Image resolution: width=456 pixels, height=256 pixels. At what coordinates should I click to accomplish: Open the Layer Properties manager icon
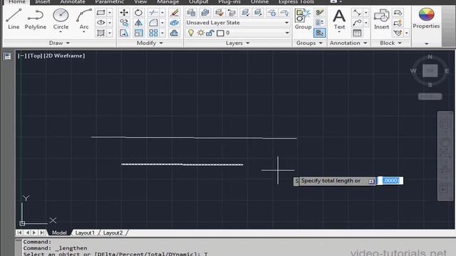click(191, 13)
